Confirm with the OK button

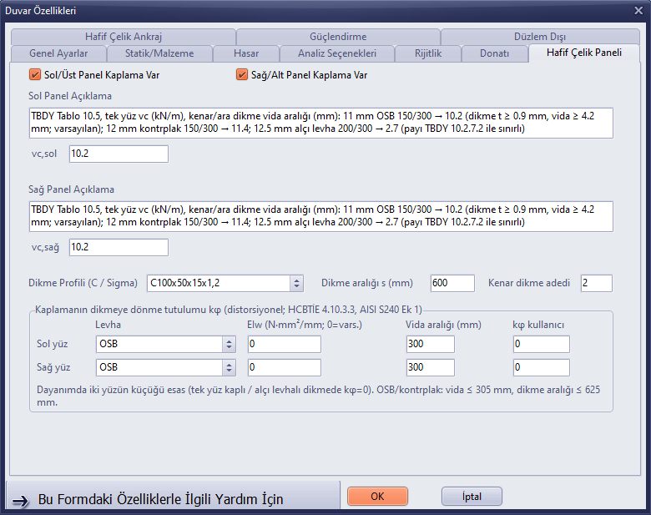pos(377,497)
